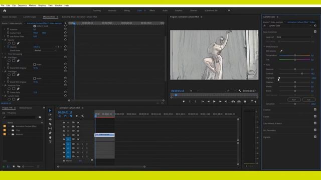The image size is (321, 180).
Task: Open the Lumetri Scopes panel tab
Action: point(30,17)
